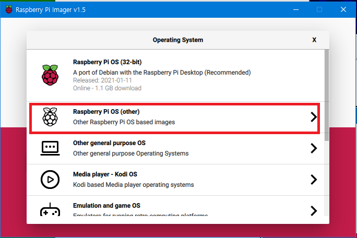Viewport: 357px width, 238px height.
Task: Select Raspberry Pi OS (32-bit) title
Action: (x=107, y=62)
